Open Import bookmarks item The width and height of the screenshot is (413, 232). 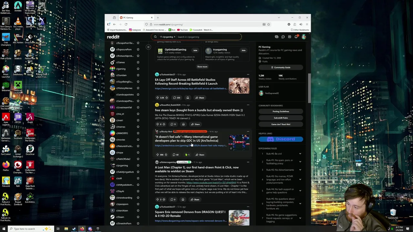click(x=117, y=30)
